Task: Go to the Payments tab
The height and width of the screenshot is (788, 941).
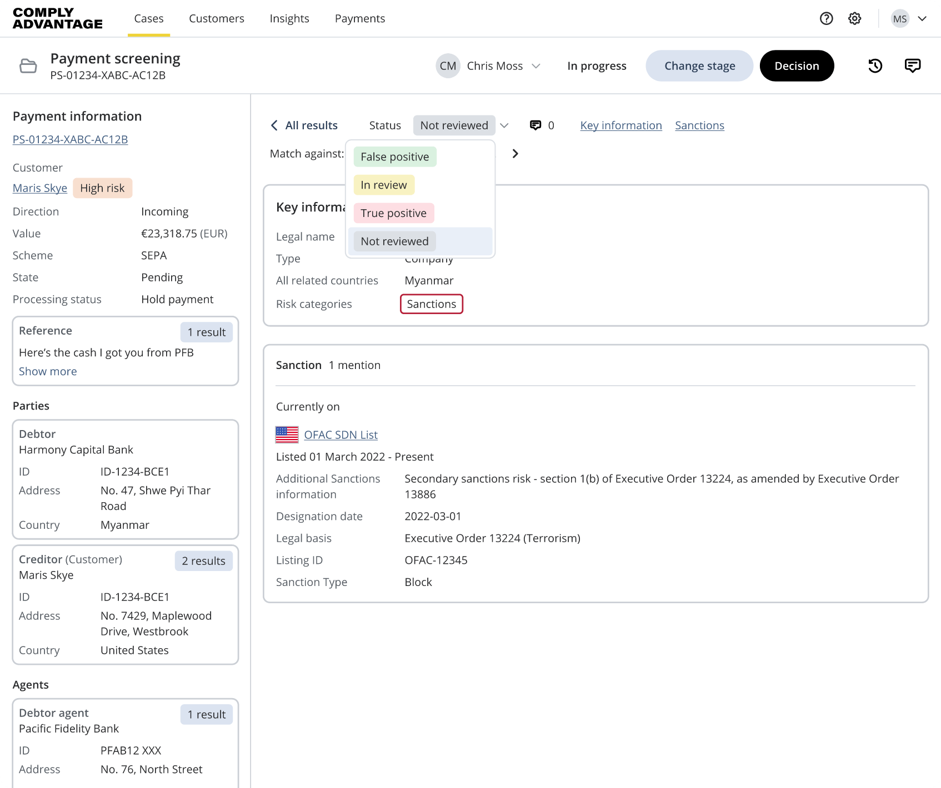Action: click(x=359, y=18)
